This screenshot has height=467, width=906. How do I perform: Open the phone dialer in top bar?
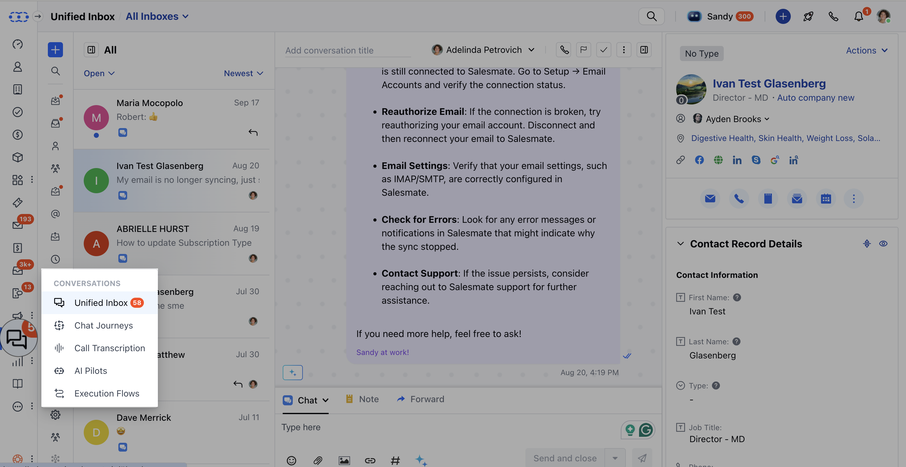click(x=833, y=17)
